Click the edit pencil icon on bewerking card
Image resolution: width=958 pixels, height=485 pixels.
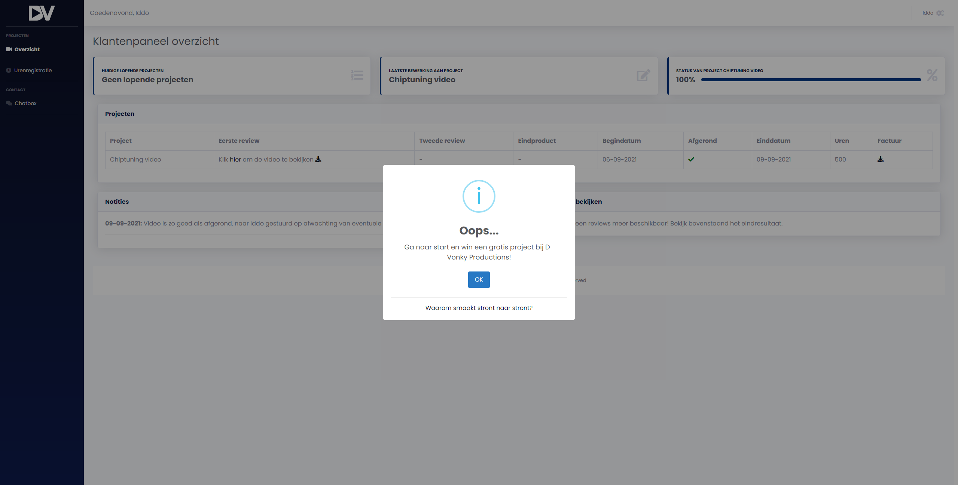(x=643, y=75)
